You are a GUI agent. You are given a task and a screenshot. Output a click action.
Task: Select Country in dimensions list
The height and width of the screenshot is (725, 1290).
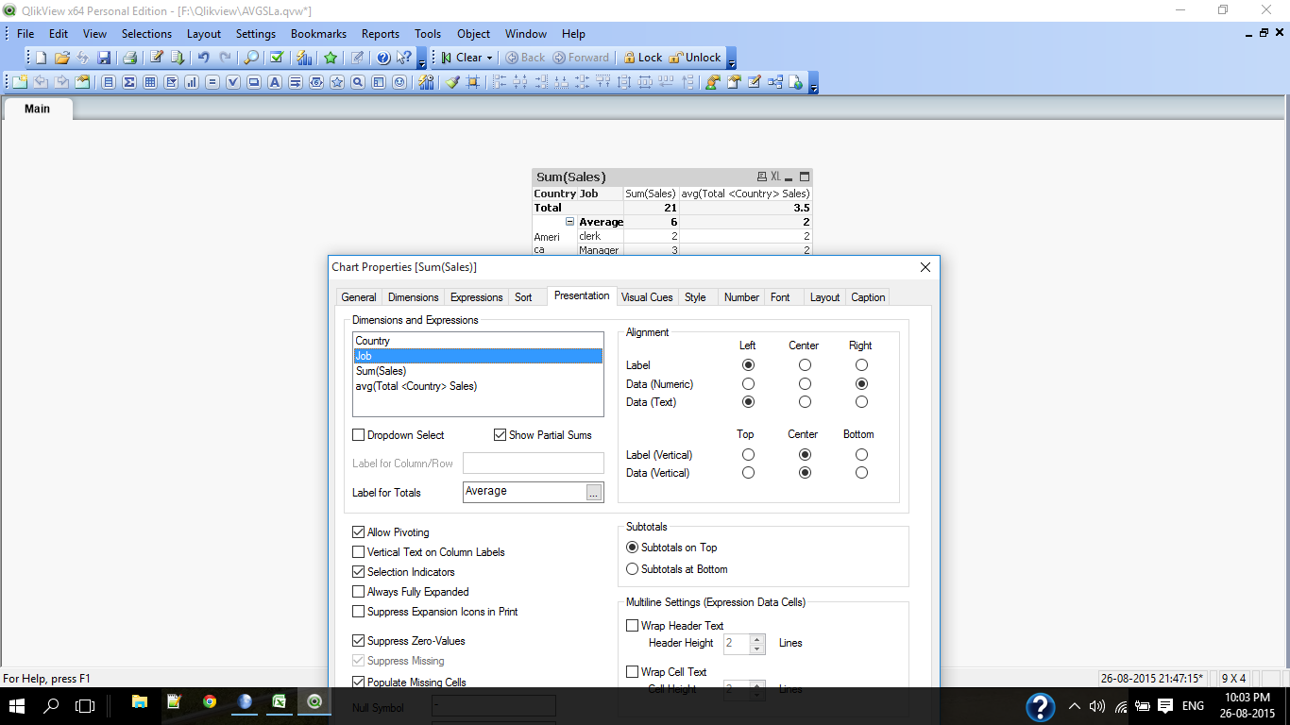coord(478,341)
